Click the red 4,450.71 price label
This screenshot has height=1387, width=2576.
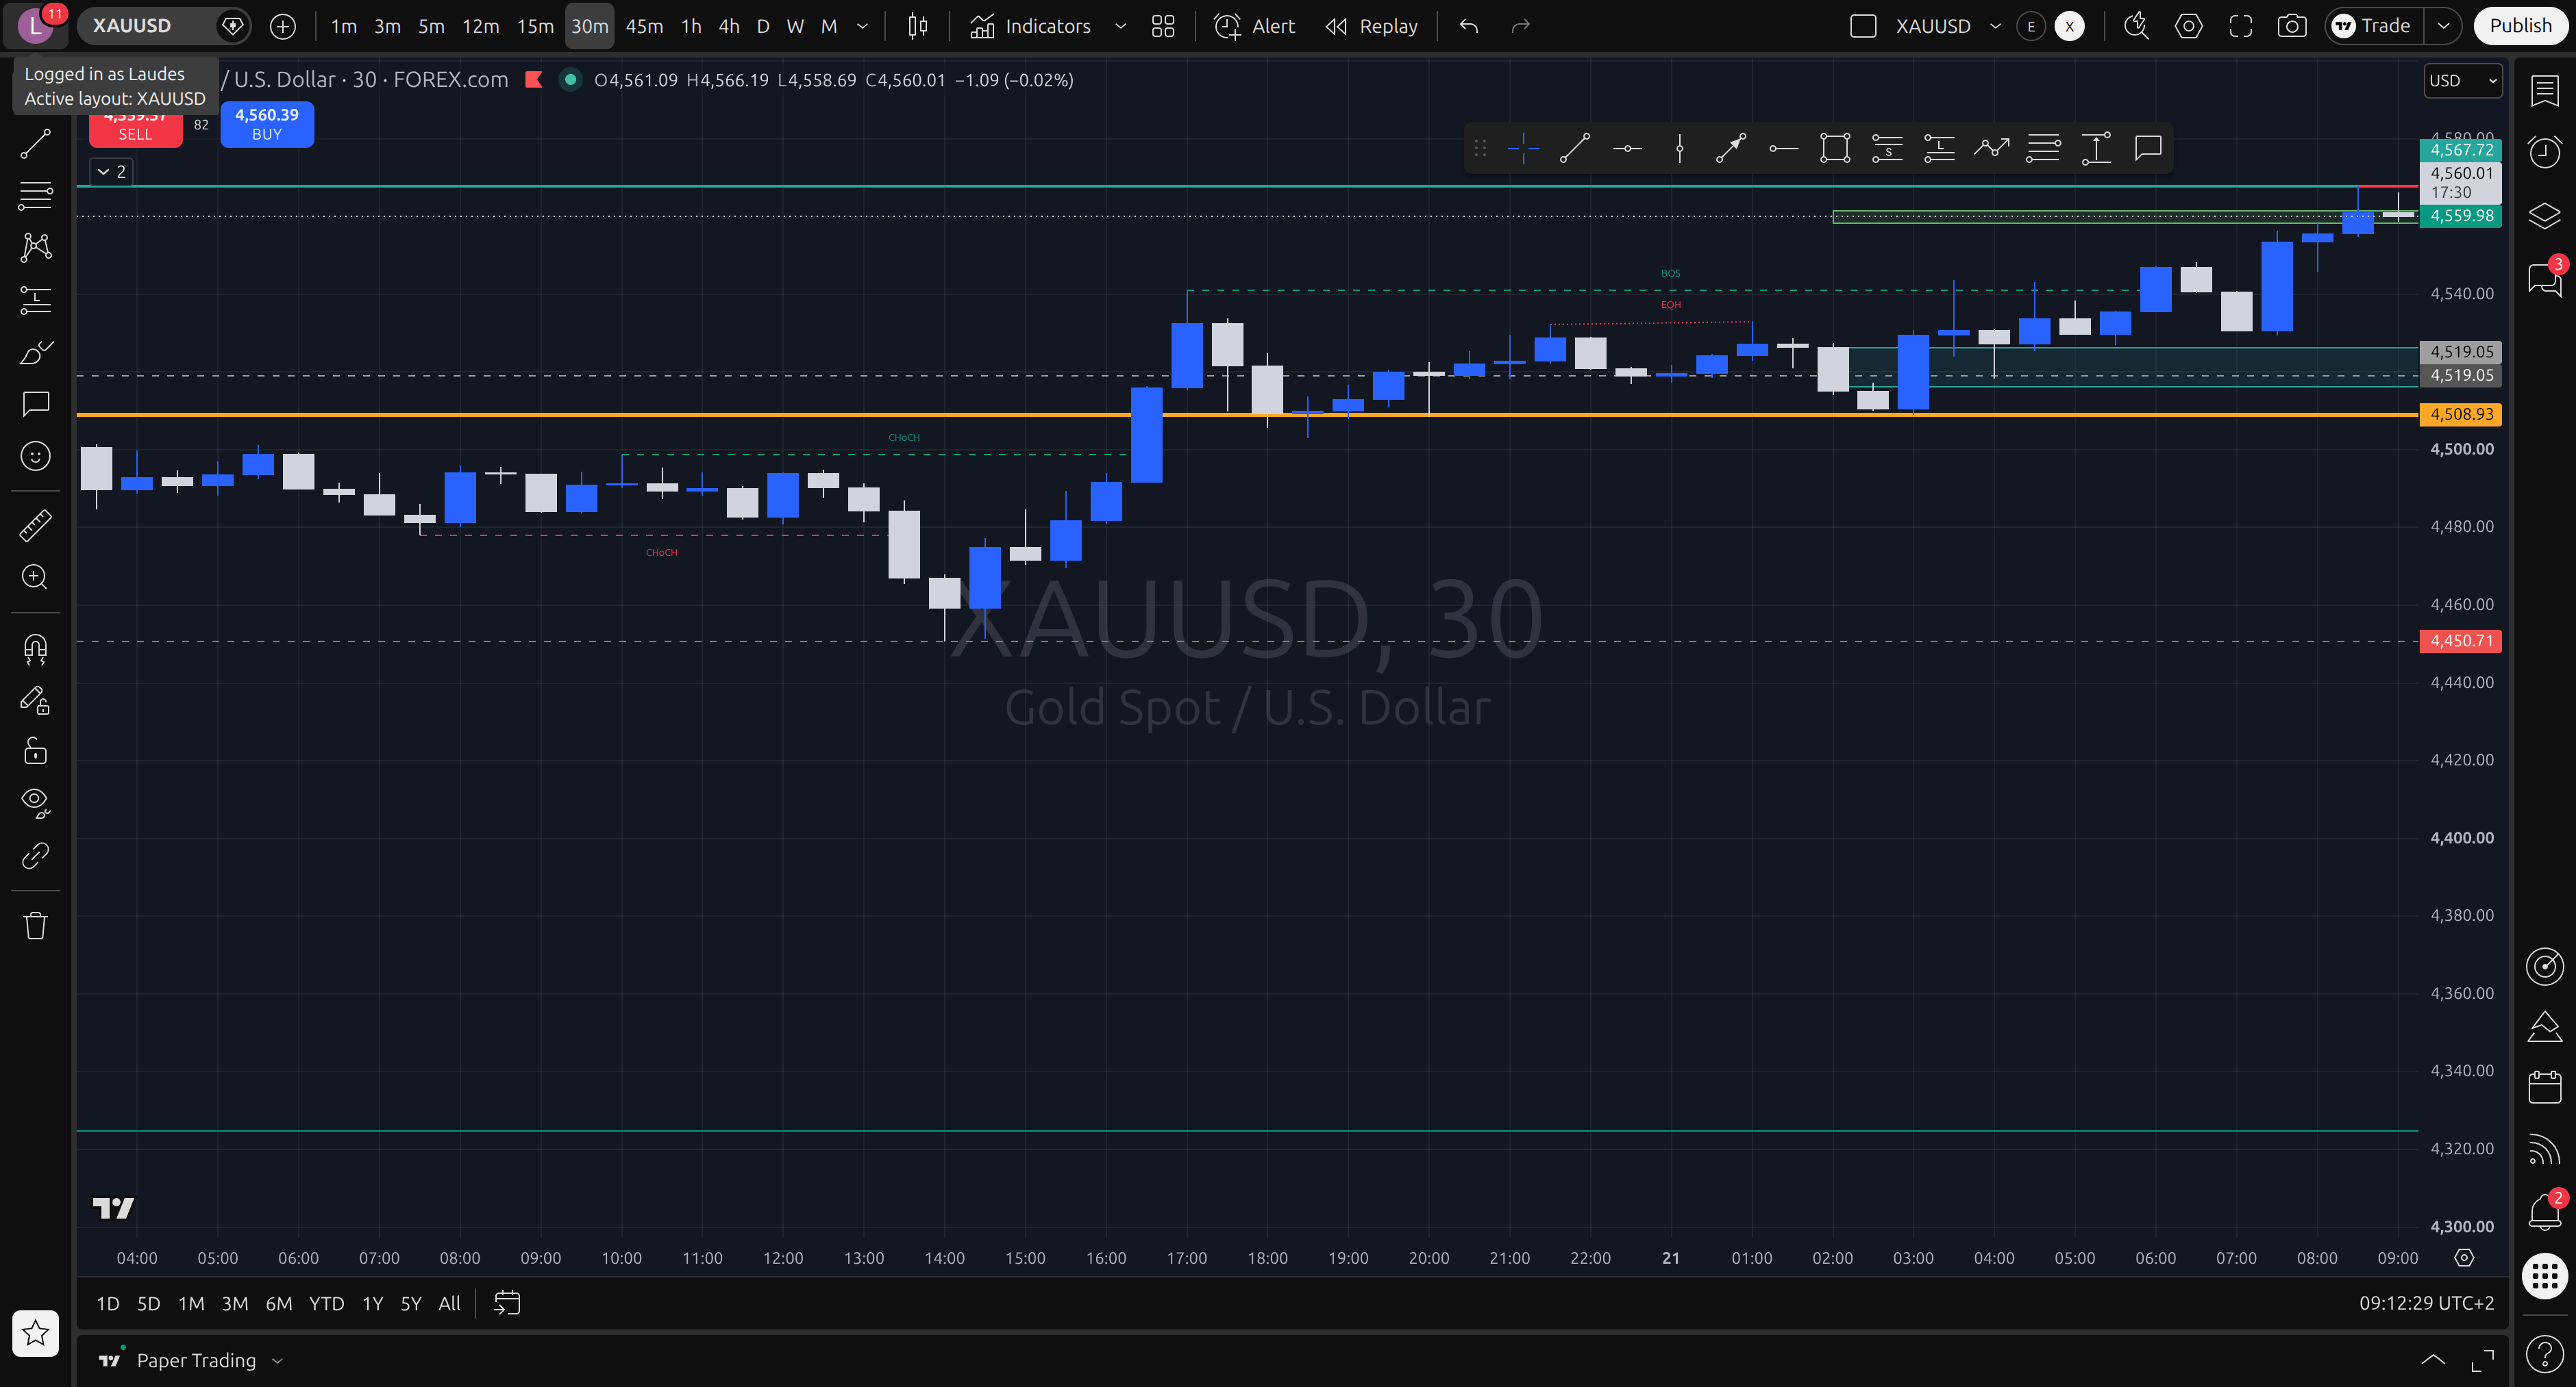click(2461, 641)
